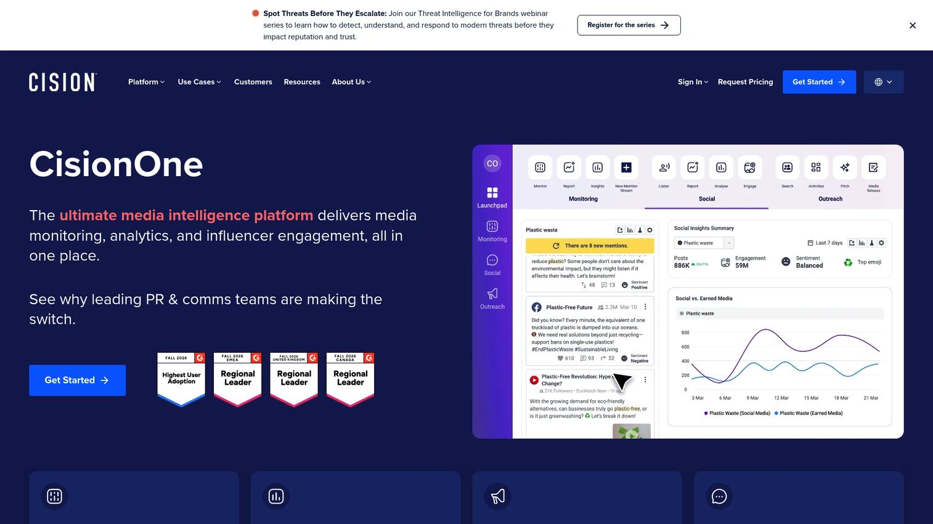933x524 pixels.
Task: Click the Pitch sparkle icon
Action: tap(845, 167)
